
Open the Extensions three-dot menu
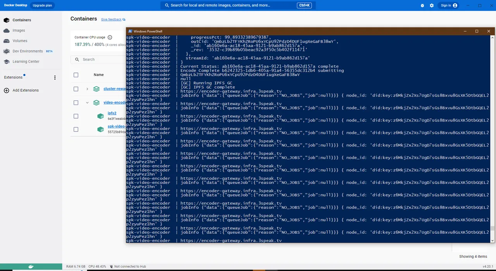pos(55,78)
